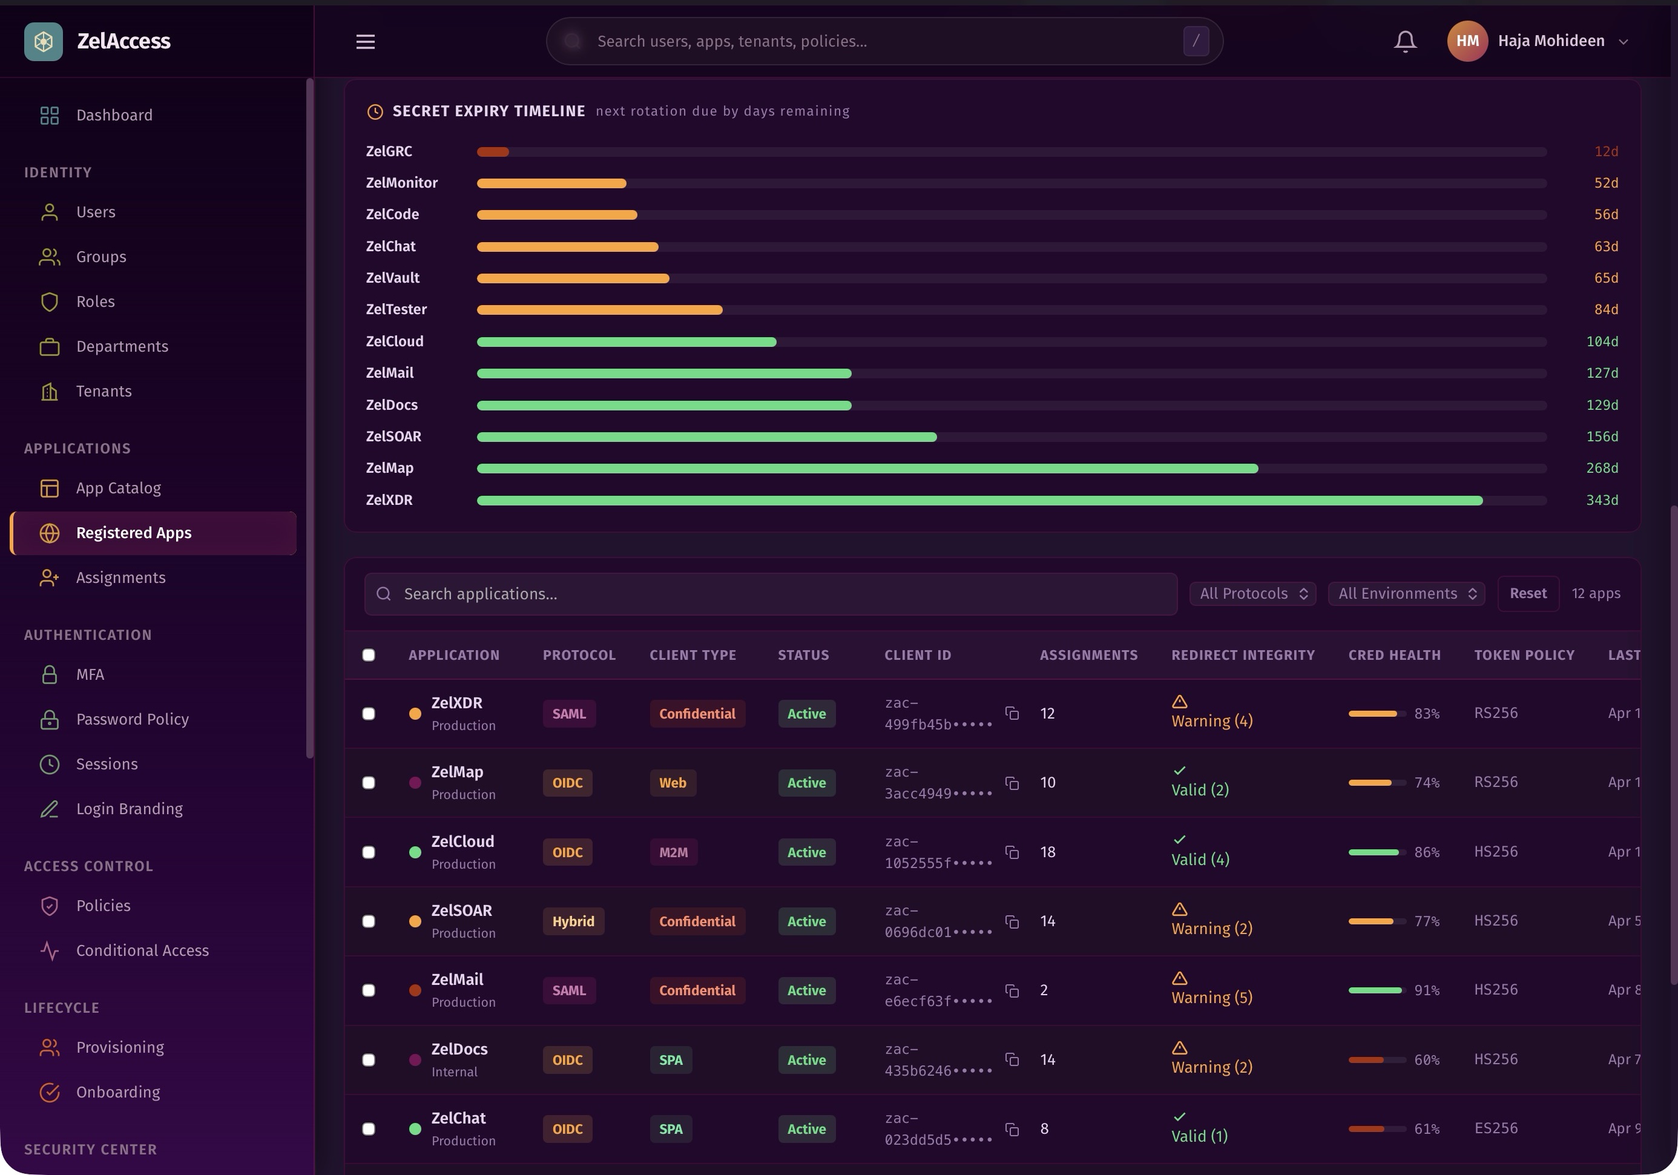Screen dimensions: 1678x1175
Task: Switch to Registered Apps
Action: (x=134, y=533)
